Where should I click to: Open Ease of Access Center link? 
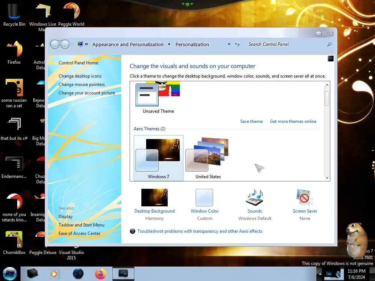[79, 233]
